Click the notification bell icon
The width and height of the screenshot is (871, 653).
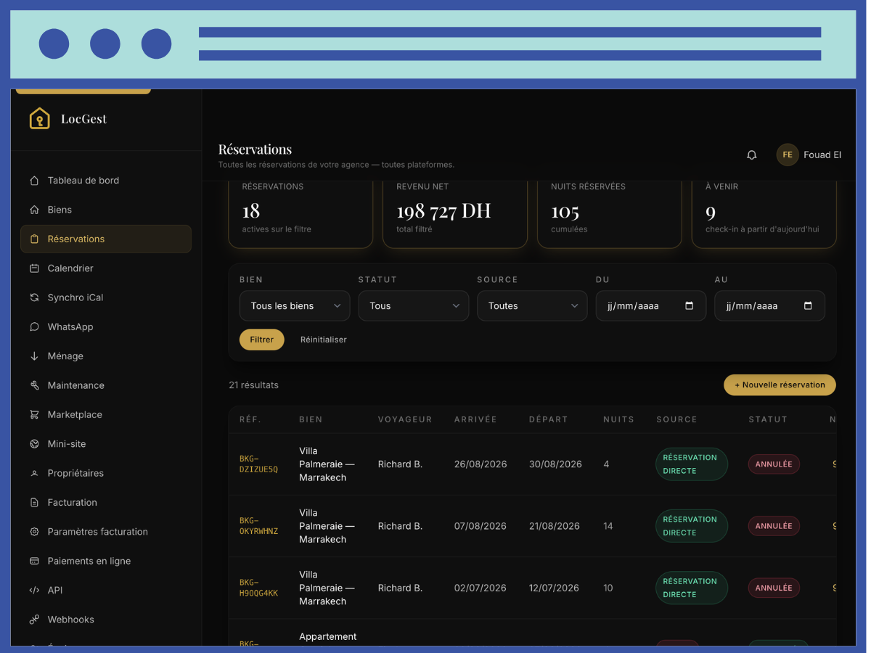[x=752, y=155]
